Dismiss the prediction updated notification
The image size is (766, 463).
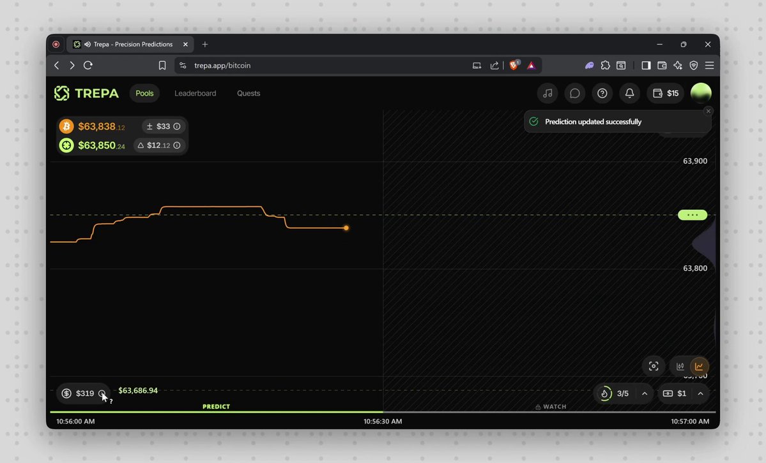pyautogui.click(x=709, y=111)
